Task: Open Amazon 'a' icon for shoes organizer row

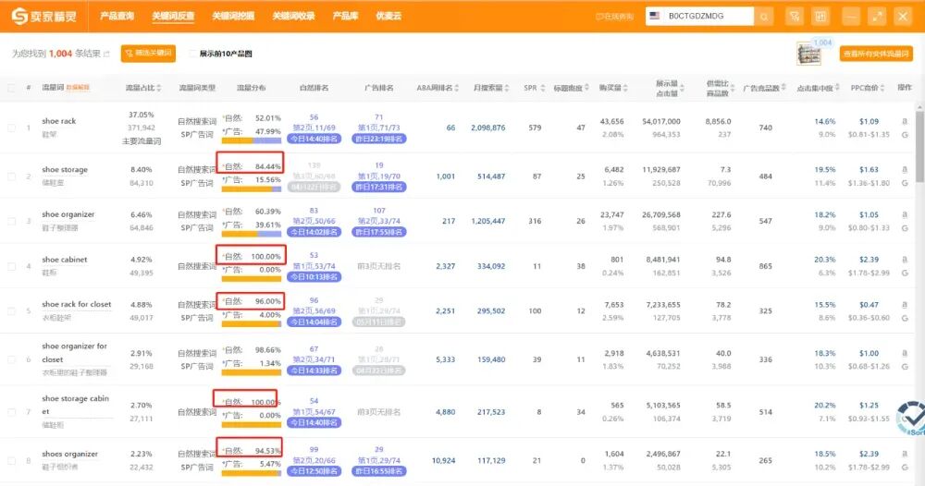Action: coord(905,454)
